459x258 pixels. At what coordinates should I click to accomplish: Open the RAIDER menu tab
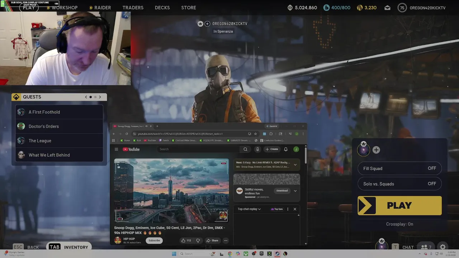[103, 8]
